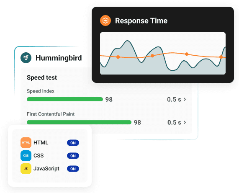This screenshot has height=193, width=239.
Task: Select the blue CSS file icon
Action: point(26,156)
